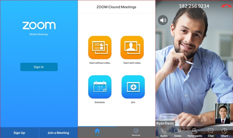Click the Ryan Davis name label
The height and width of the screenshot is (138, 233).
tap(165, 123)
